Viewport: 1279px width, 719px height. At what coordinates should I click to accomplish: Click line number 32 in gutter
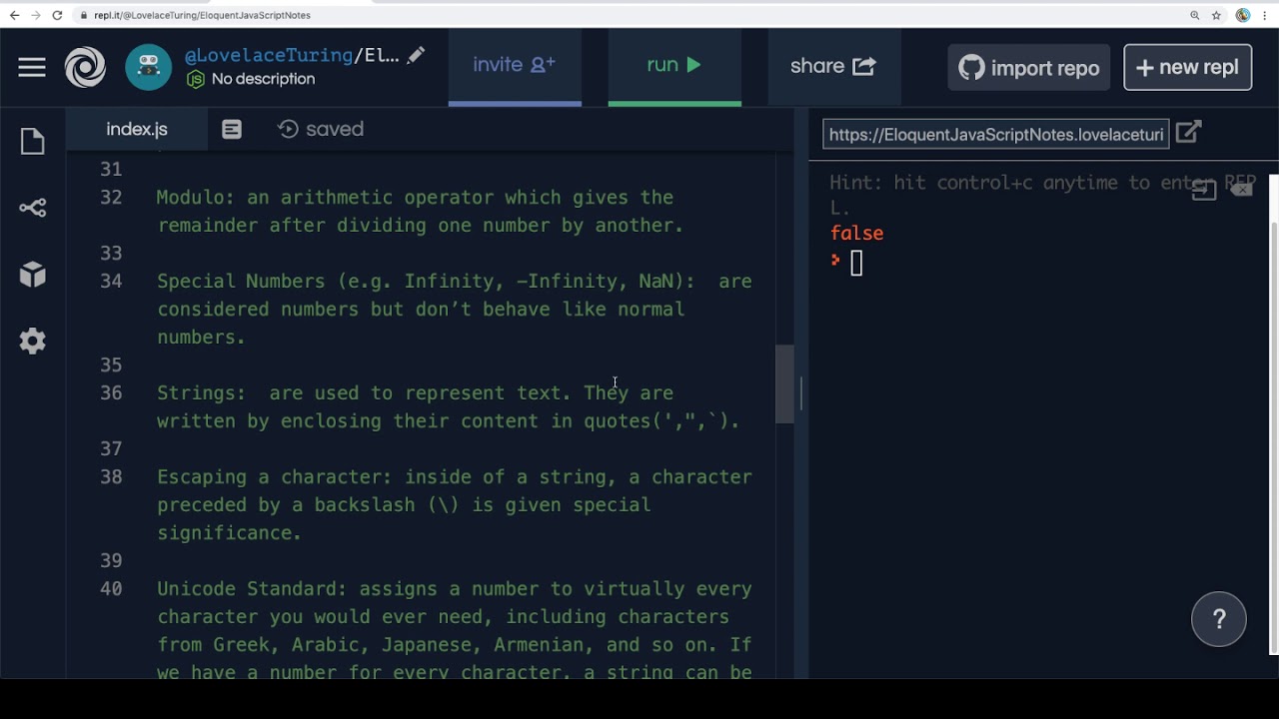111,197
